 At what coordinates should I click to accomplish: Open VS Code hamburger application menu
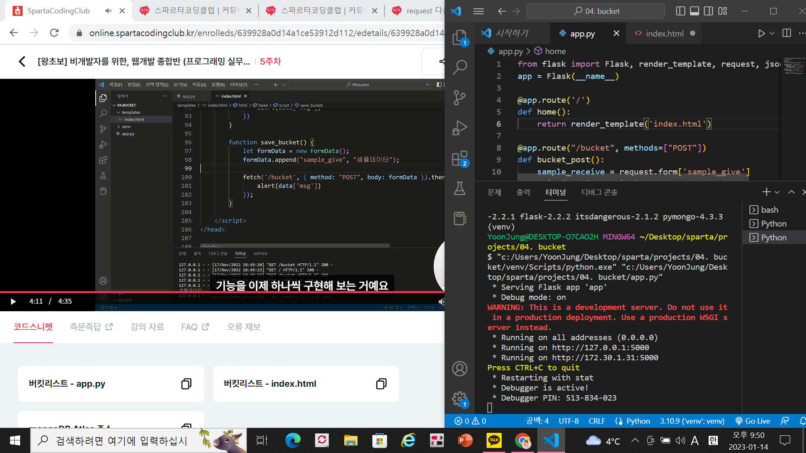coord(479,11)
